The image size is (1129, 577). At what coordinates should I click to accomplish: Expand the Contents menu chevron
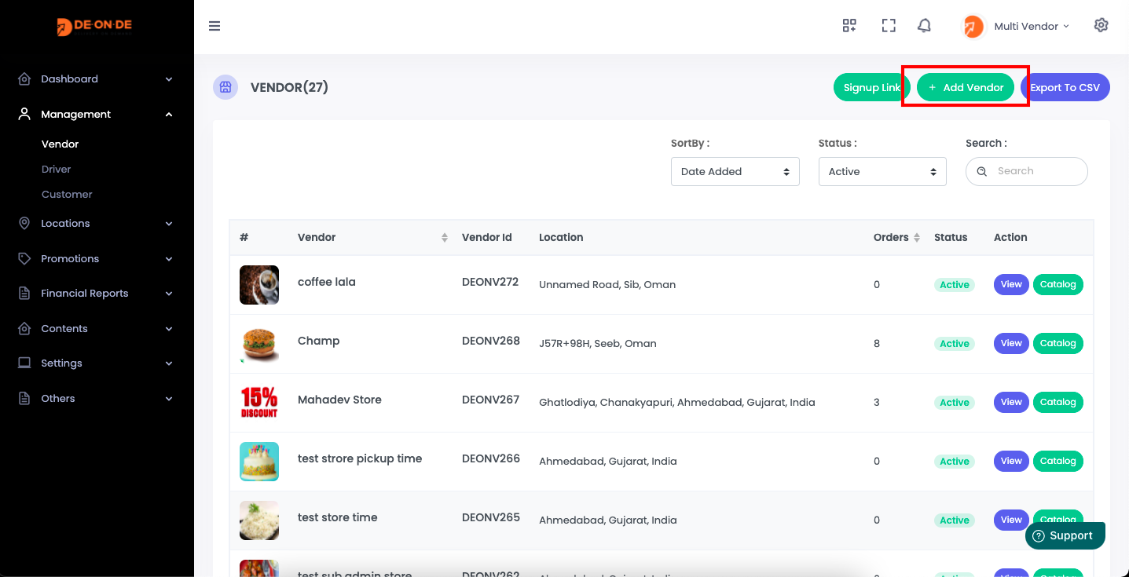click(169, 329)
